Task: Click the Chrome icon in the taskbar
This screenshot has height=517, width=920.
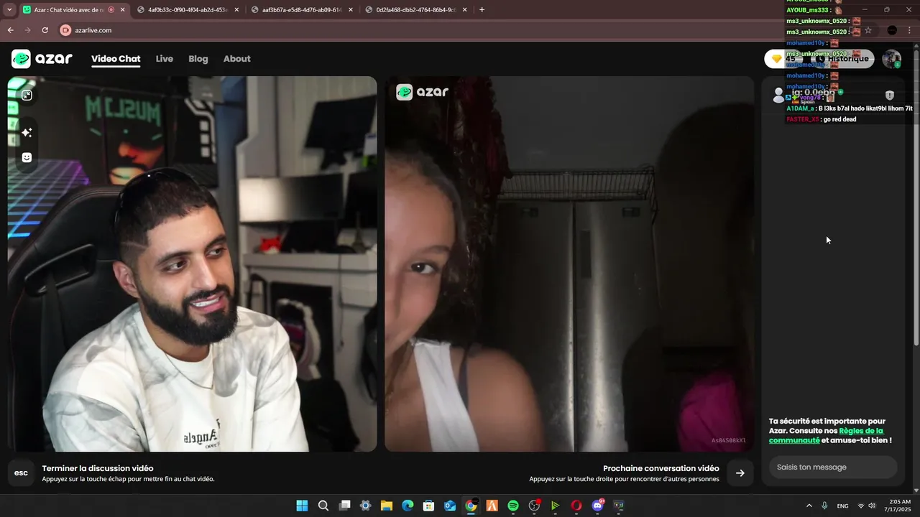Action: (471, 506)
